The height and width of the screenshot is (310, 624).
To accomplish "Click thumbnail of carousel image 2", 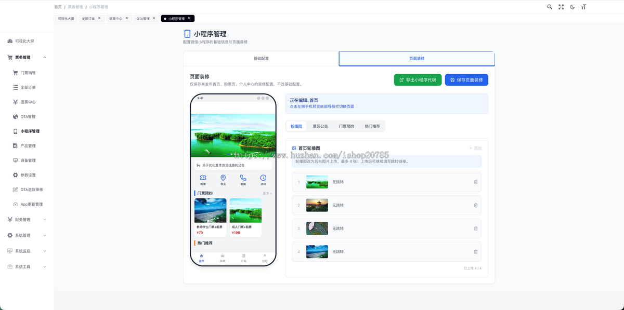I will click(x=317, y=205).
